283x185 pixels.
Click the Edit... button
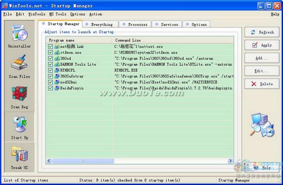262,71
